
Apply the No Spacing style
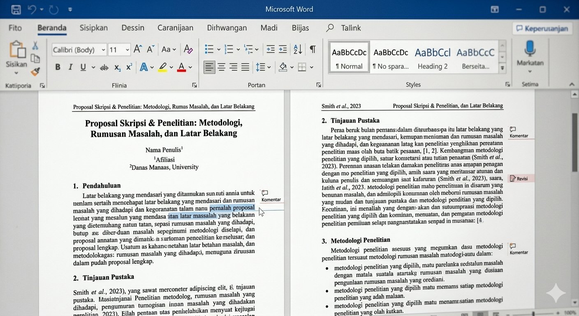coord(391,57)
